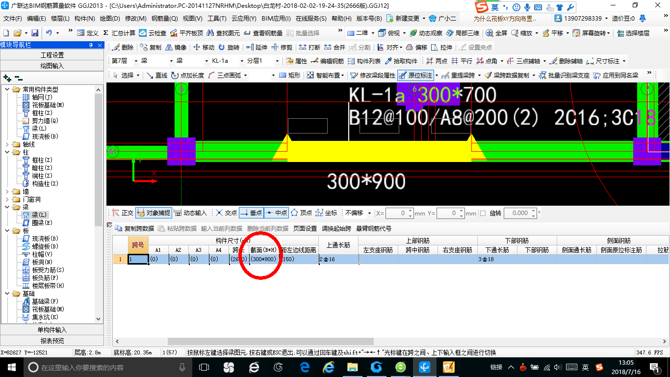Open 构件列表 component list
The image size is (670, 377).
click(x=364, y=61)
